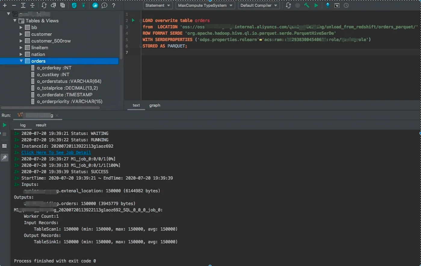Click the horizontal scrollbar under the table tree

pyautogui.click(x=50, y=108)
